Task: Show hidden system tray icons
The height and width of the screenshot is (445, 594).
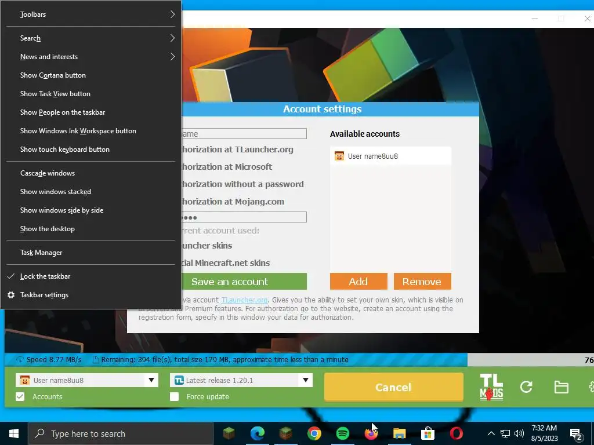Action: click(491, 433)
